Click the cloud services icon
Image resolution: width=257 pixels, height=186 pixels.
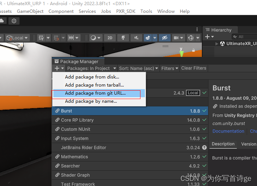(2, 21)
